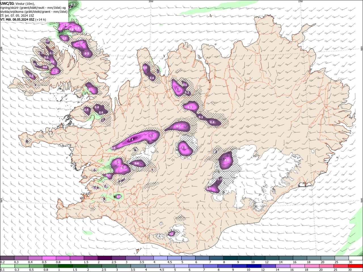Viewport: 363px width, 272px height.
Task: Click the dark teal swatch between 8 and 9, upper legend
Action: [230, 258]
